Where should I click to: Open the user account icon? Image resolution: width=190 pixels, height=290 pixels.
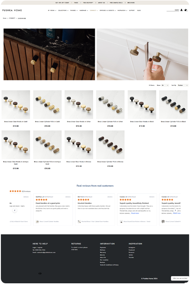(182, 10)
